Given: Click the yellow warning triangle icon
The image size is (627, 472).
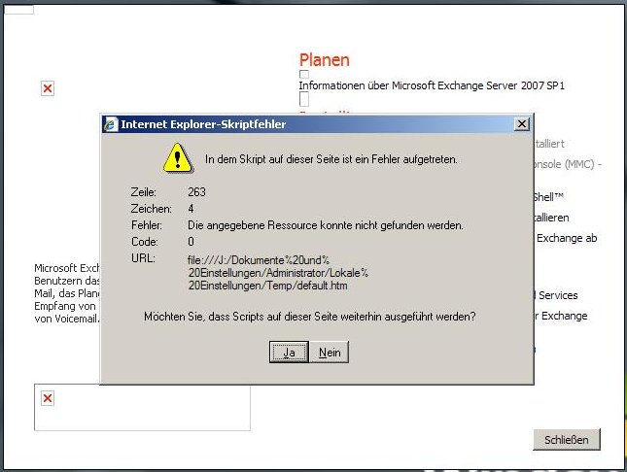Looking at the screenshot, I should [178, 158].
